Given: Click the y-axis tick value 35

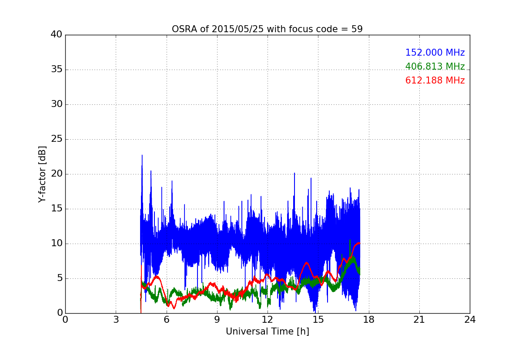Looking at the screenshot, I should point(57,70).
